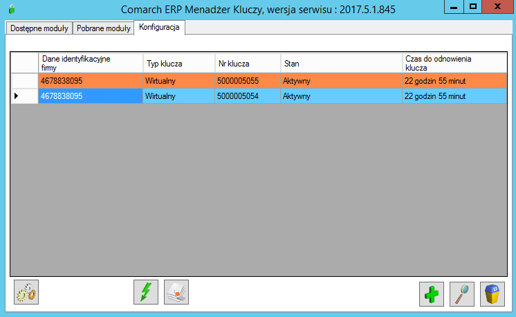
Task: Click Aktywny status for key 5000005055
Action: 341,81
